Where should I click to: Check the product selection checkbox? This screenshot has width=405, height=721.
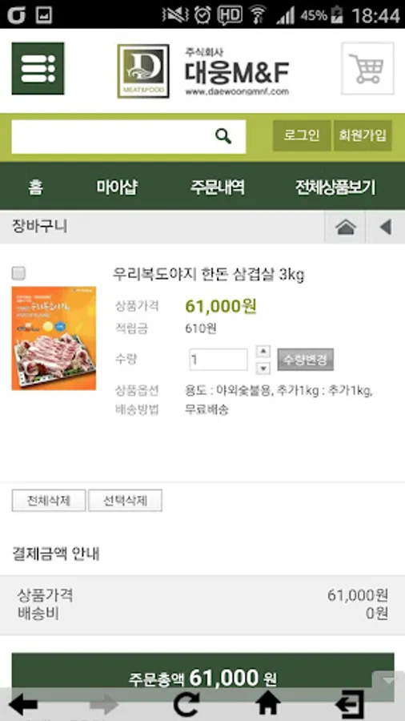18,274
